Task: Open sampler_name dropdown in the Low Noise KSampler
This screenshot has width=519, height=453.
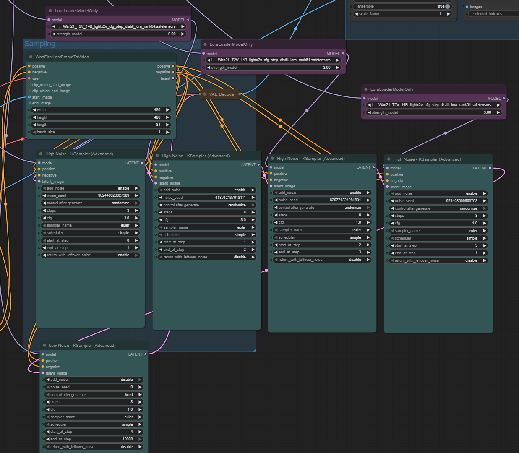Action: [94, 417]
